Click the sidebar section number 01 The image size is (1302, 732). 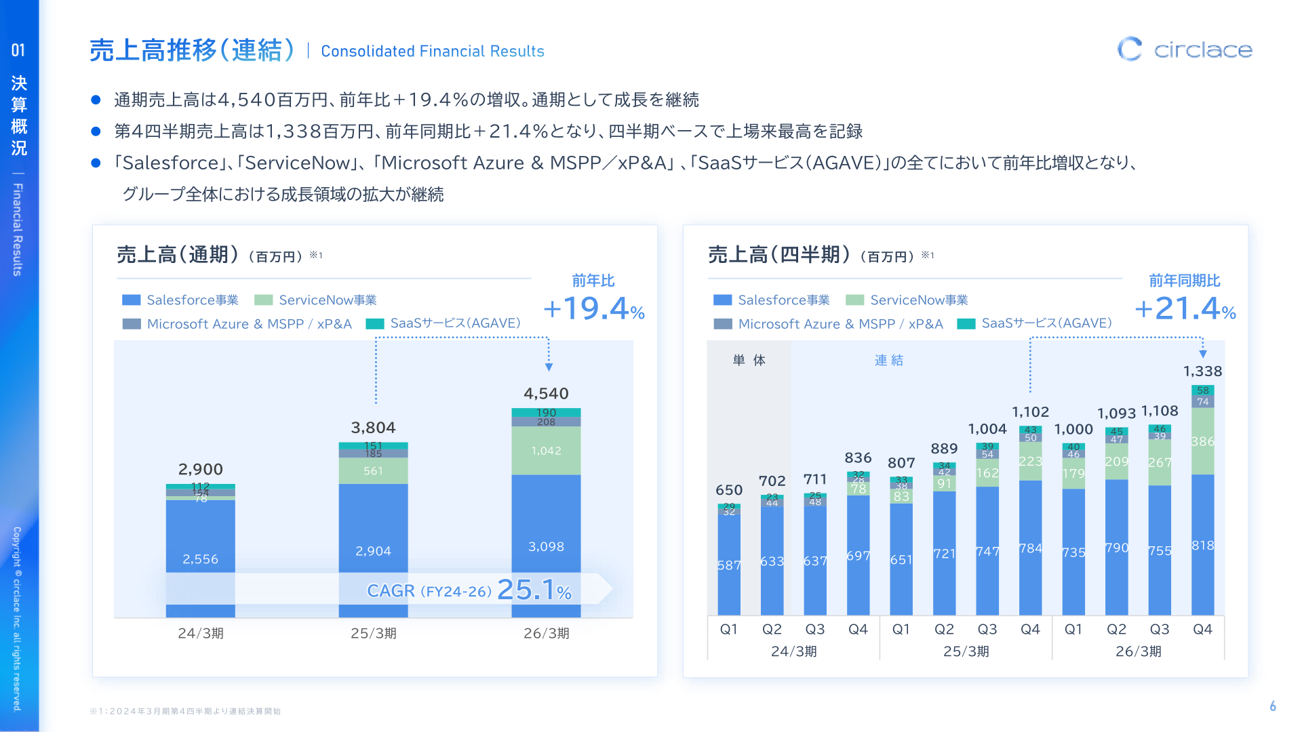(18, 50)
